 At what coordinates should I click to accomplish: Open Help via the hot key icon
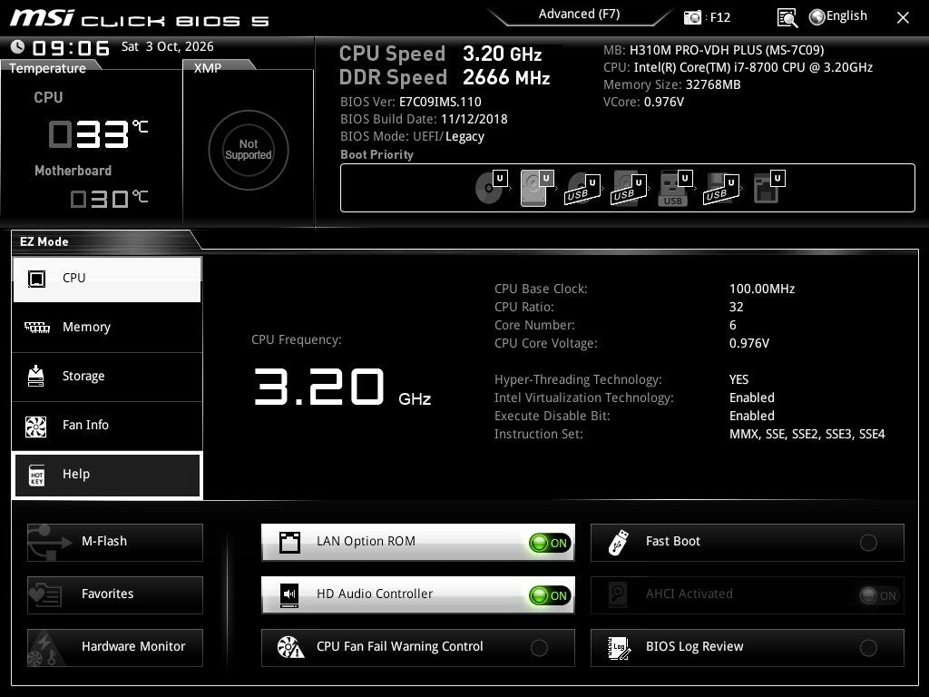tap(36, 475)
